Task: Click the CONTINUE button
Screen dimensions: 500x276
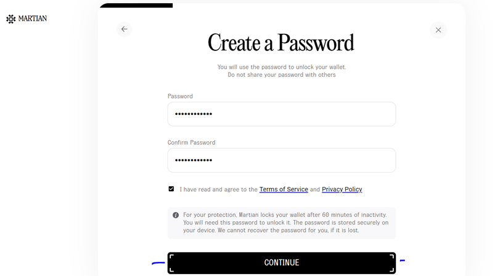Action: 282,263
